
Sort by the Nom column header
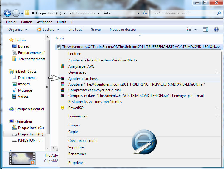click(x=60, y=38)
